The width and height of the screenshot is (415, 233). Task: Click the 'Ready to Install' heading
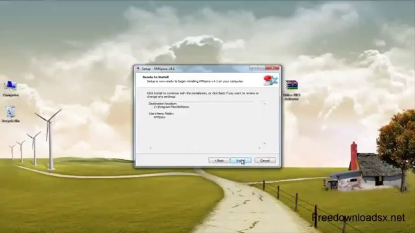point(156,77)
